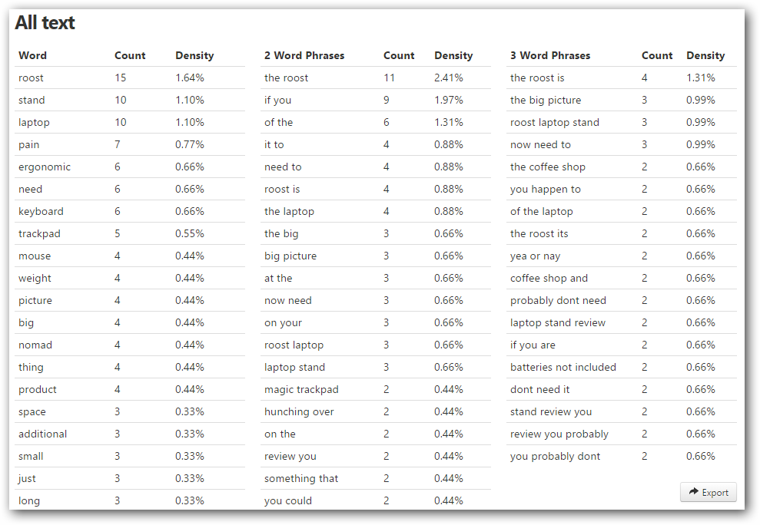The height and width of the screenshot is (525, 760).
Task: Select 'hunching over' phrase entry
Action: pos(299,412)
